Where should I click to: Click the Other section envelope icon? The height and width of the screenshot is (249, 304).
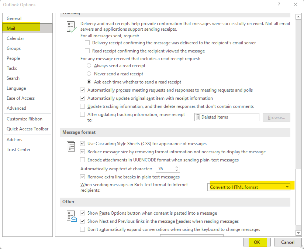pos(71,216)
